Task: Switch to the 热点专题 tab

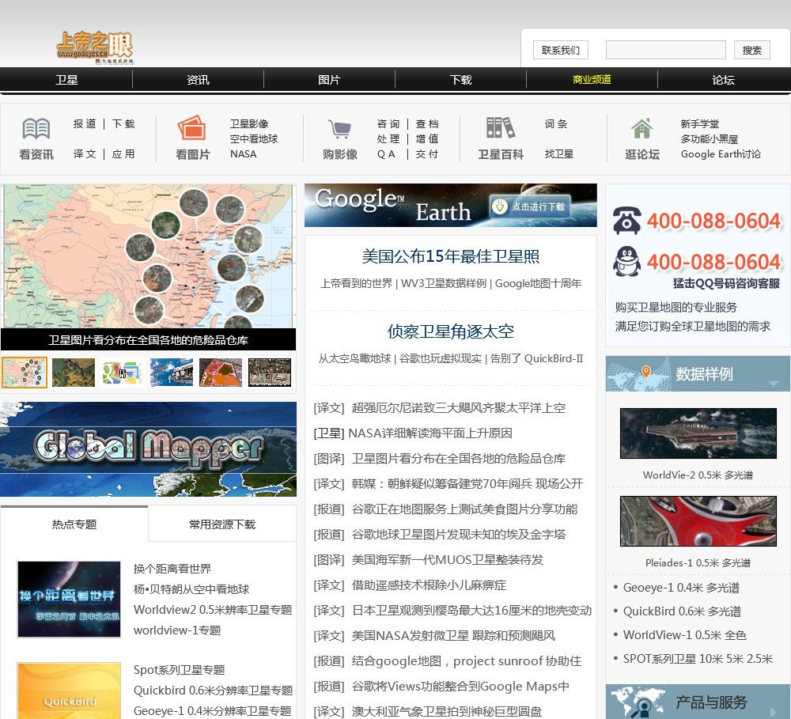Action: [x=74, y=524]
